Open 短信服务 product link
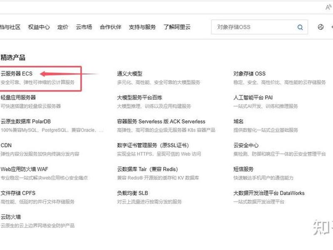 pyautogui.click(x=244, y=169)
